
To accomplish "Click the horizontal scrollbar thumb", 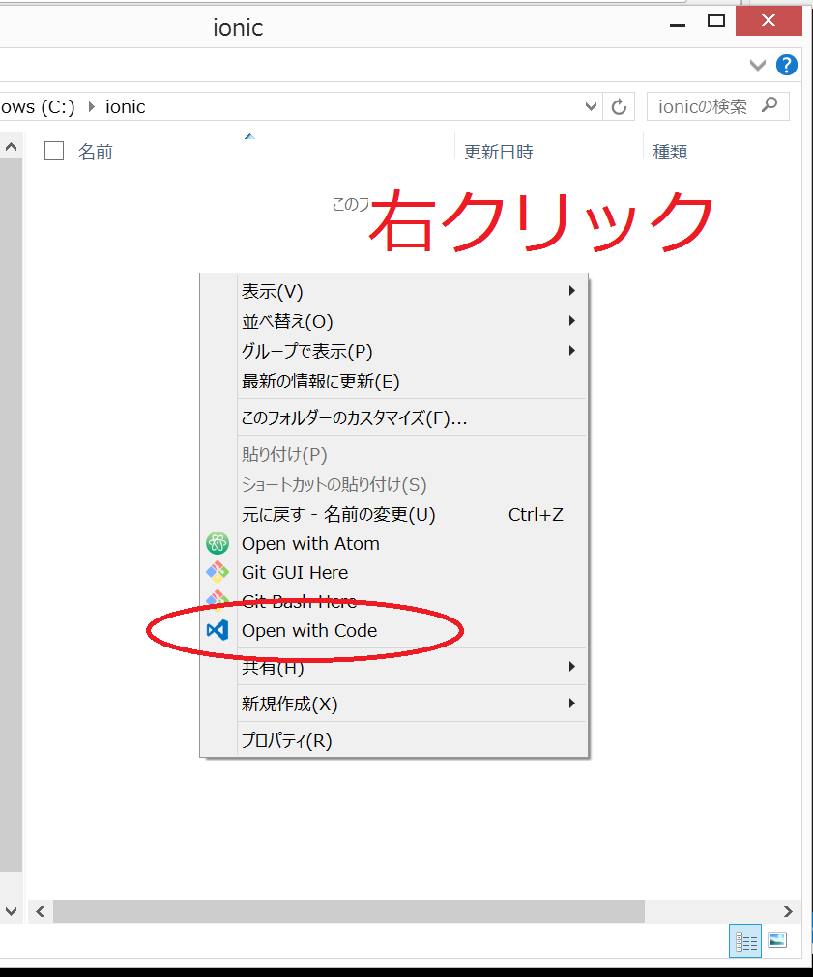I will (348, 911).
